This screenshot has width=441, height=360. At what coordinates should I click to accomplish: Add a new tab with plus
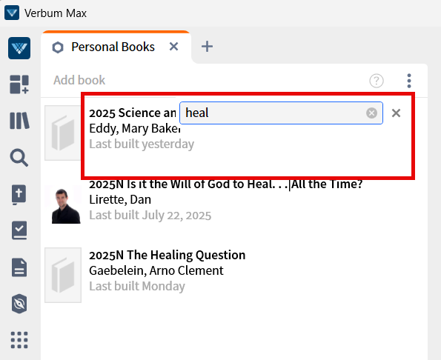[x=207, y=47]
